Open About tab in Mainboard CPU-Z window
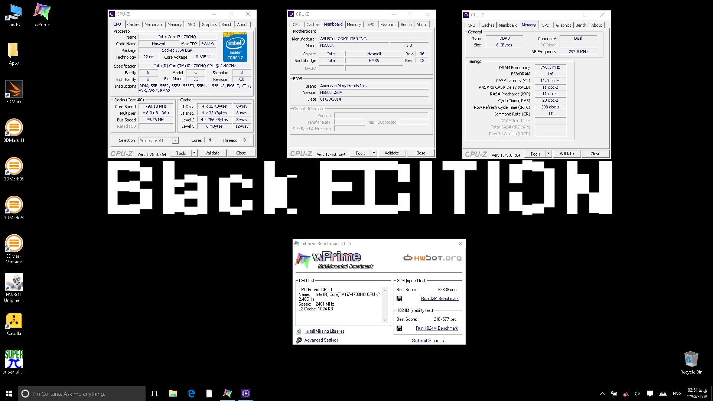 click(421, 25)
